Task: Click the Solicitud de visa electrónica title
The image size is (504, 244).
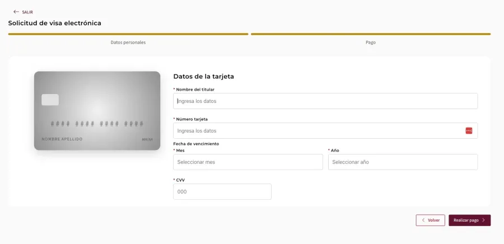Action: pyautogui.click(x=55, y=23)
